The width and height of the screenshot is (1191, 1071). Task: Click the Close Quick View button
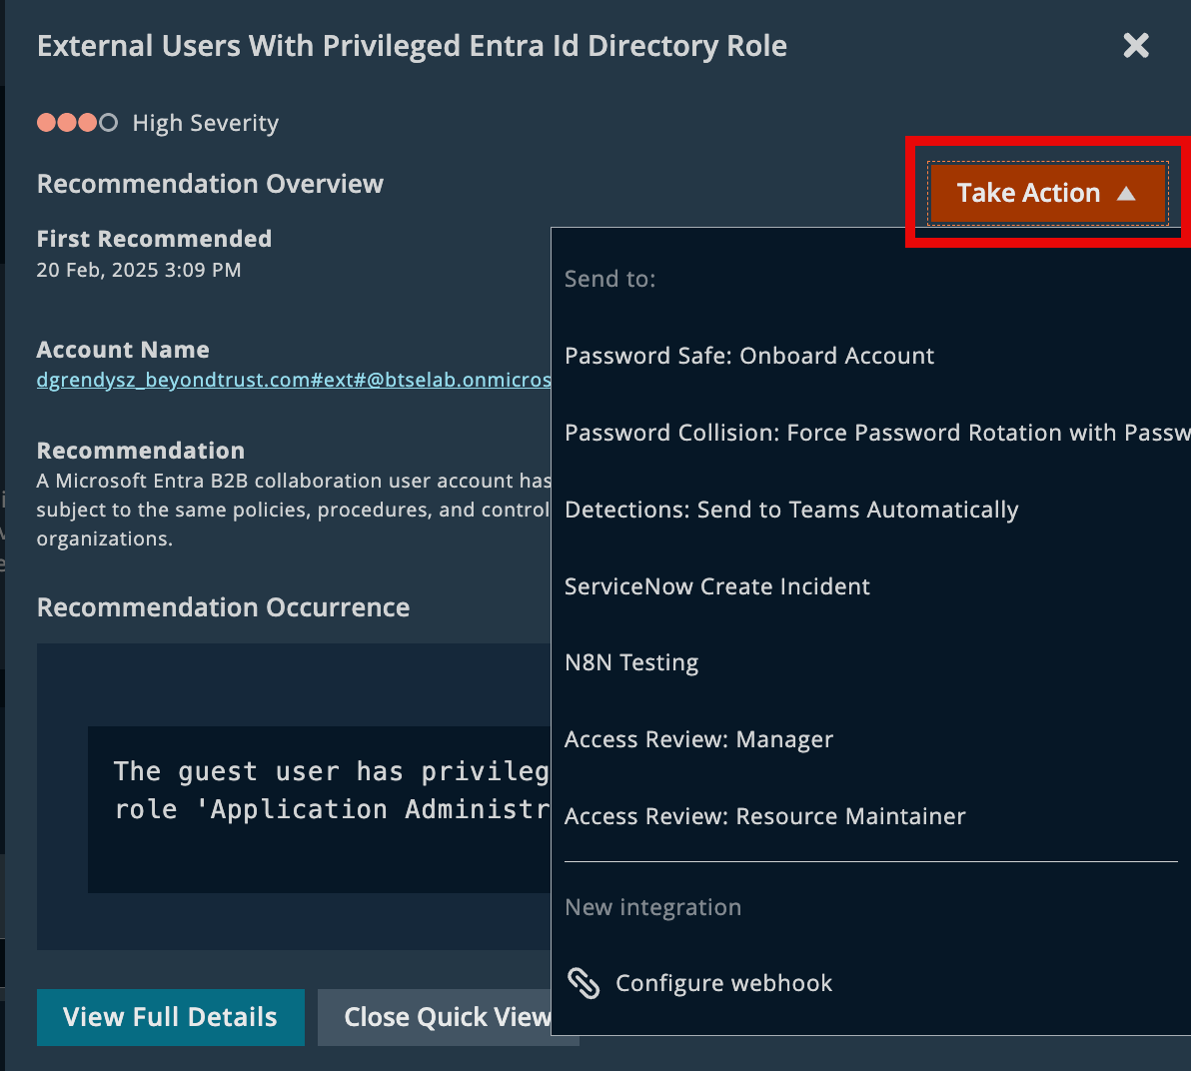(448, 1017)
